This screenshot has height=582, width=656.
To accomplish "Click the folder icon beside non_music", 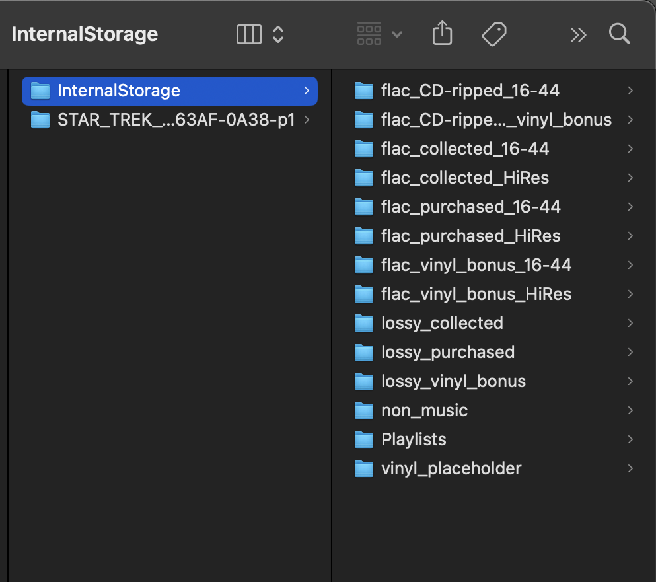I will click(364, 410).
